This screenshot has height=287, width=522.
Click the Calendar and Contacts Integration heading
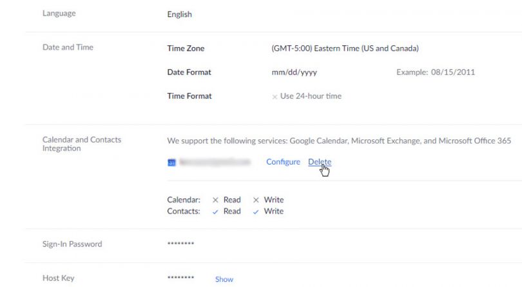[x=81, y=144]
